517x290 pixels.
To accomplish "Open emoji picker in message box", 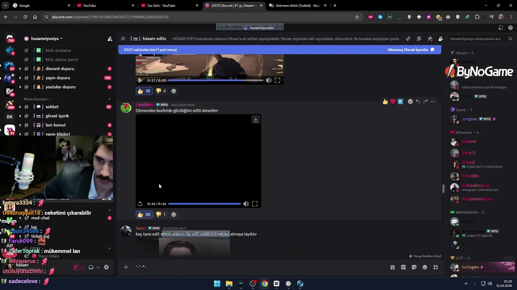I will [x=425, y=267].
